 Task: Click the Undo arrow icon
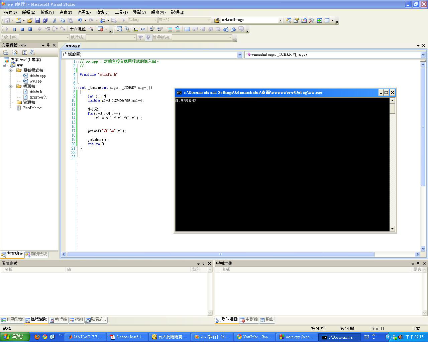coord(80,20)
